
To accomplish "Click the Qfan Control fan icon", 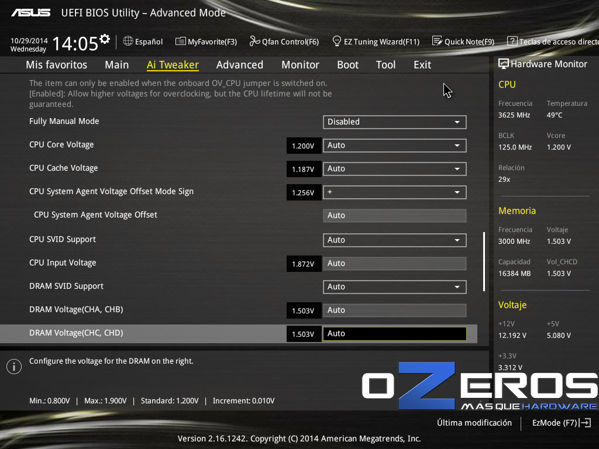I will (254, 41).
